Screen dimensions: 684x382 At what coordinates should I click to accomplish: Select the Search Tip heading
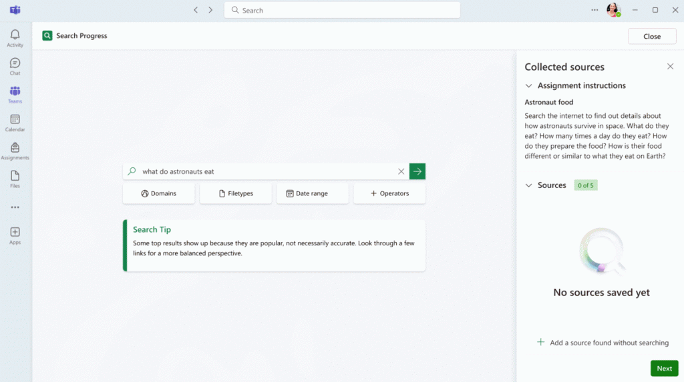(152, 229)
